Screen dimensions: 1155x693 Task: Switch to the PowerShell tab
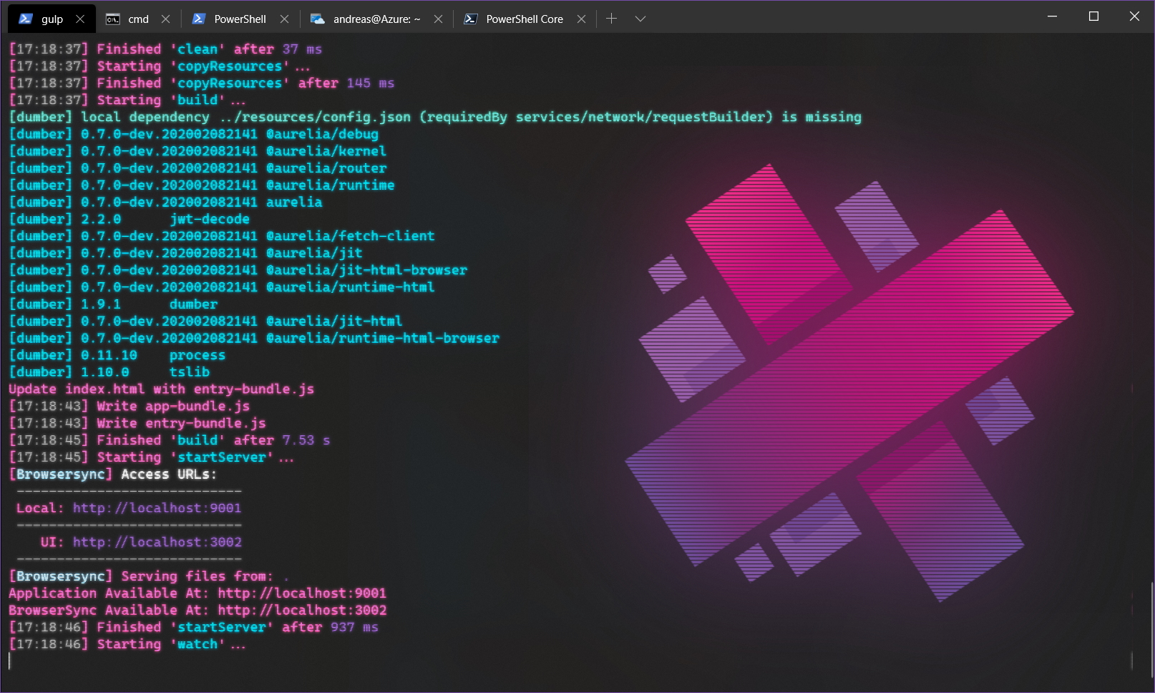pyautogui.click(x=236, y=19)
